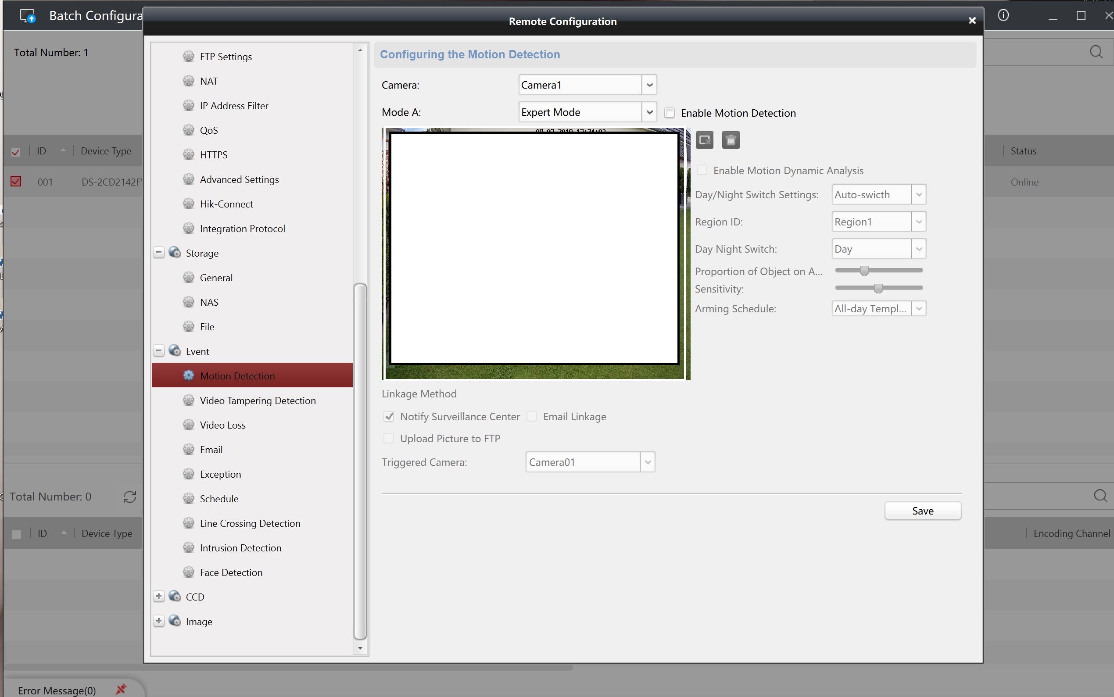Click the search magnifier at top right
The image size is (1114, 697).
1096,52
